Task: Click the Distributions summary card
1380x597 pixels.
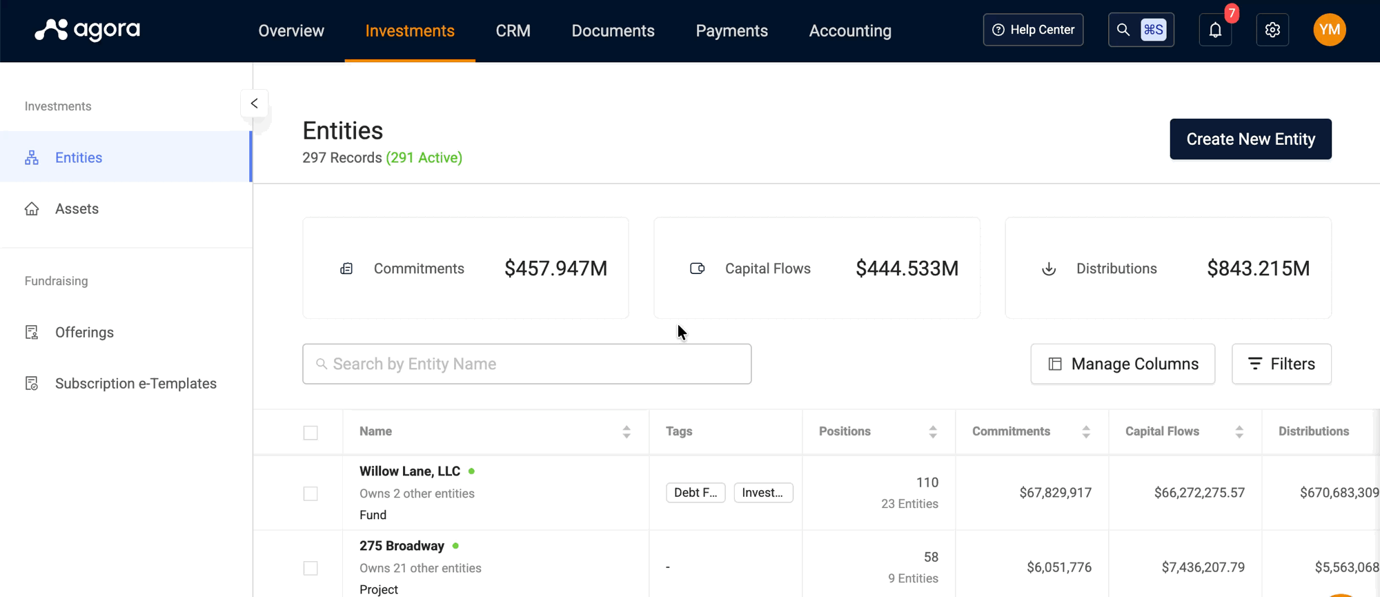Action: pos(1168,268)
